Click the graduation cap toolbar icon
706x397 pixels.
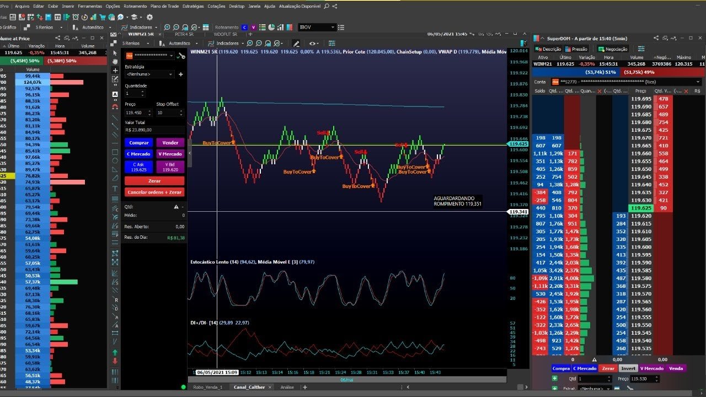(135, 17)
